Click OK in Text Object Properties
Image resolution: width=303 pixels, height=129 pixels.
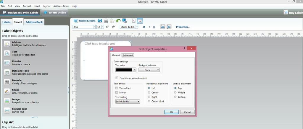pyautogui.click(x=172, y=112)
